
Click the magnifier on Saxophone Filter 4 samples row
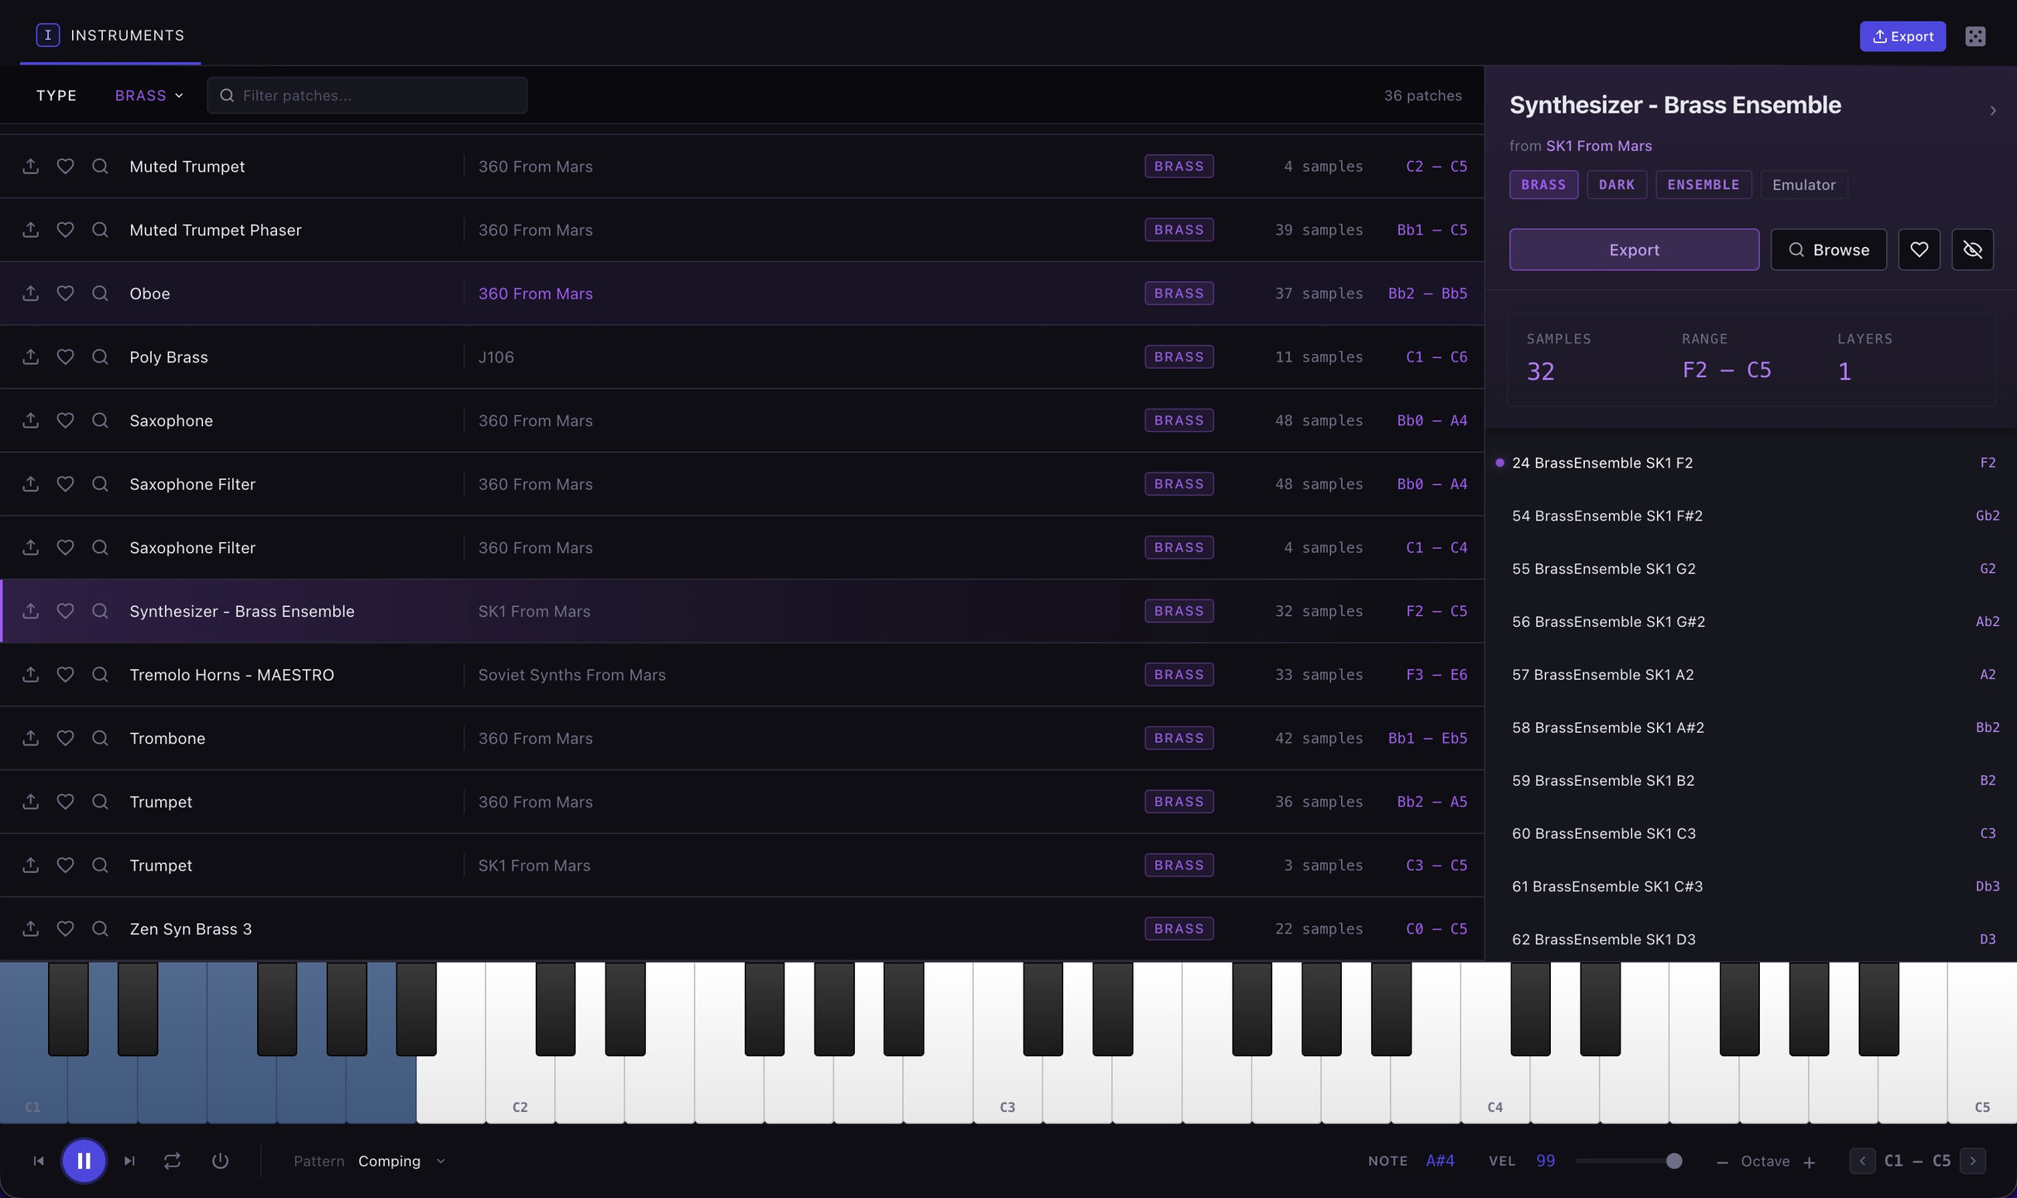click(100, 547)
